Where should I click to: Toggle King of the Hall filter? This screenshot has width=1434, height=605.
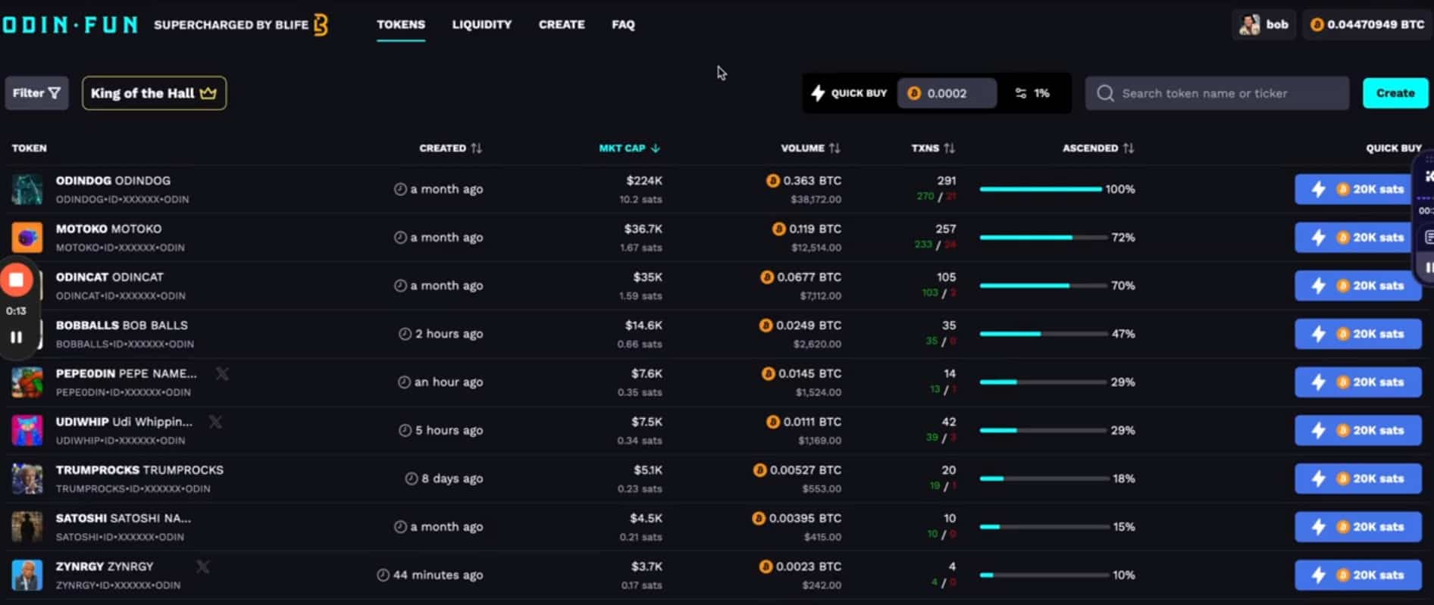point(154,93)
